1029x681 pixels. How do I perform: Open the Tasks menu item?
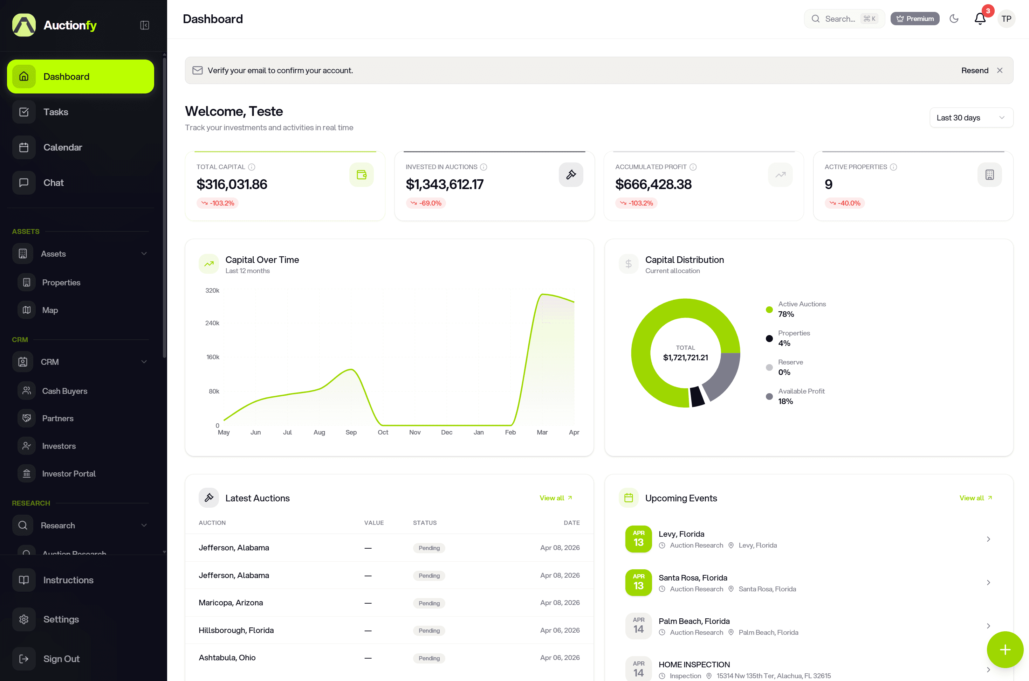coord(56,112)
